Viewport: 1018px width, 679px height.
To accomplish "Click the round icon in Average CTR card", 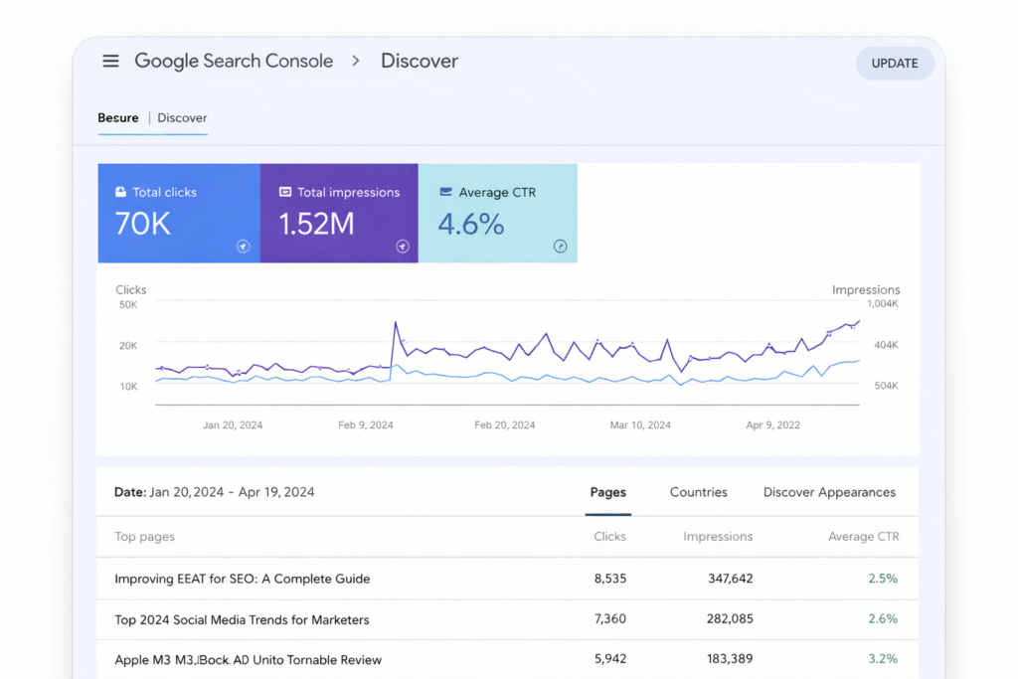I will pyautogui.click(x=560, y=247).
